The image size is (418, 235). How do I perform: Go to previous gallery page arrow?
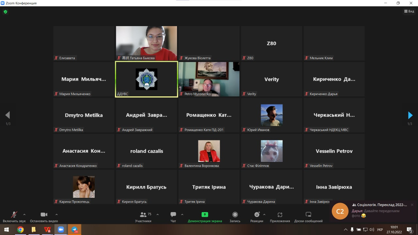[x=8, y=115]
